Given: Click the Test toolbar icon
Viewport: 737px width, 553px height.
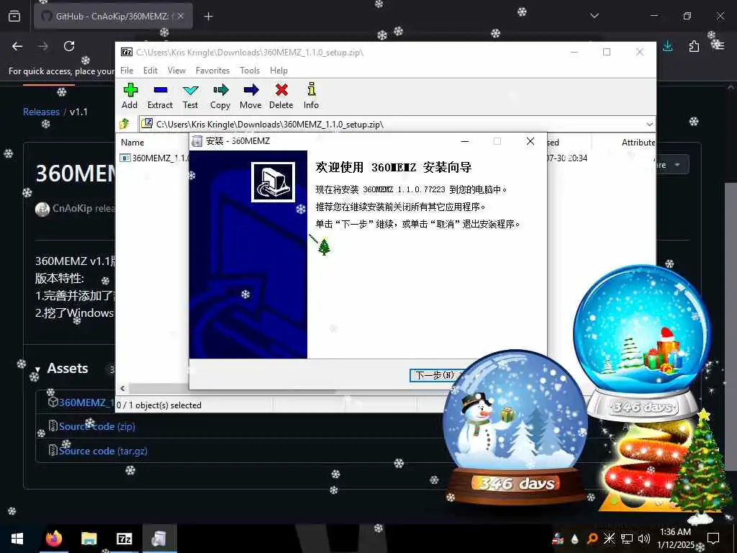Looking at the screenshot, I should (x=190, y=96).
